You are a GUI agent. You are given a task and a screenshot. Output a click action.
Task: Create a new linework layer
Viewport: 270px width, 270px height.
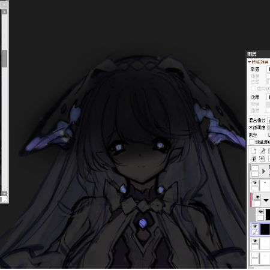[263, 151]
